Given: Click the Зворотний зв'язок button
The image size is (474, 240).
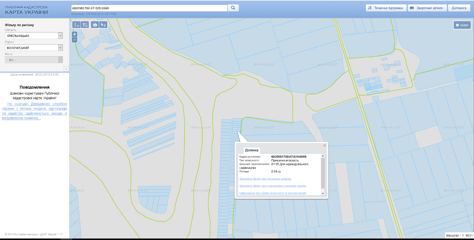Looking at the screenshot, I should point(427,8).
